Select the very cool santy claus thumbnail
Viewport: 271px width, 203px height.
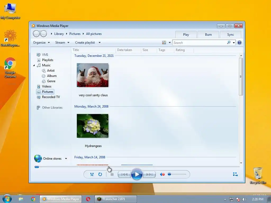pos(93,75)
